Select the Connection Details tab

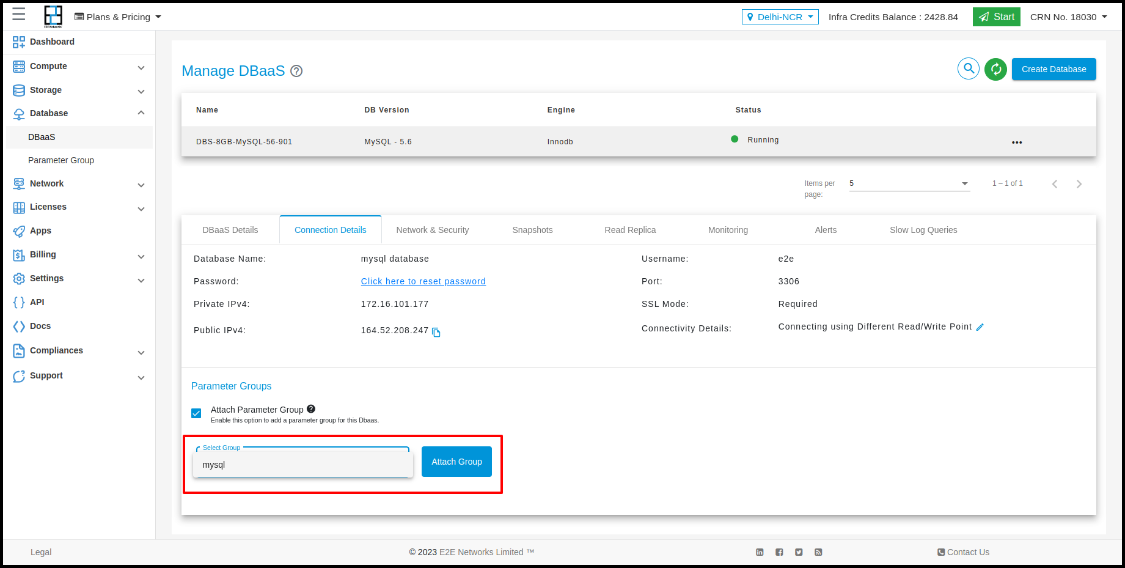click(331, 230)
